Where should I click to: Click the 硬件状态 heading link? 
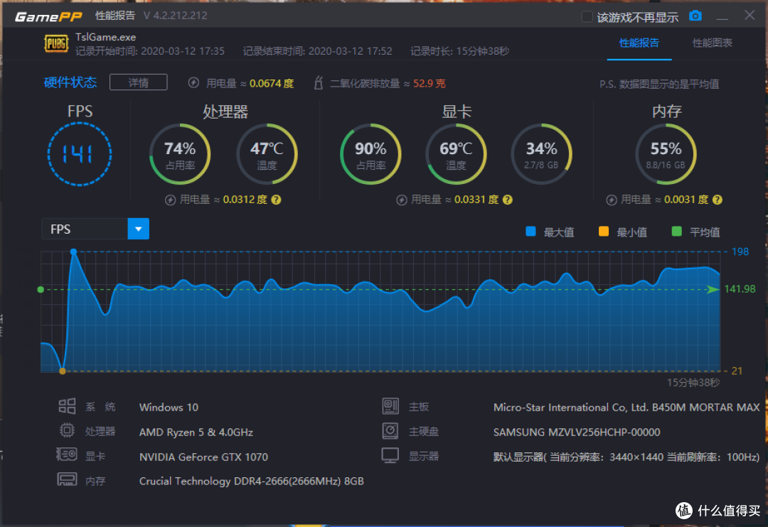pyautogui.click(x=70, y=82)
